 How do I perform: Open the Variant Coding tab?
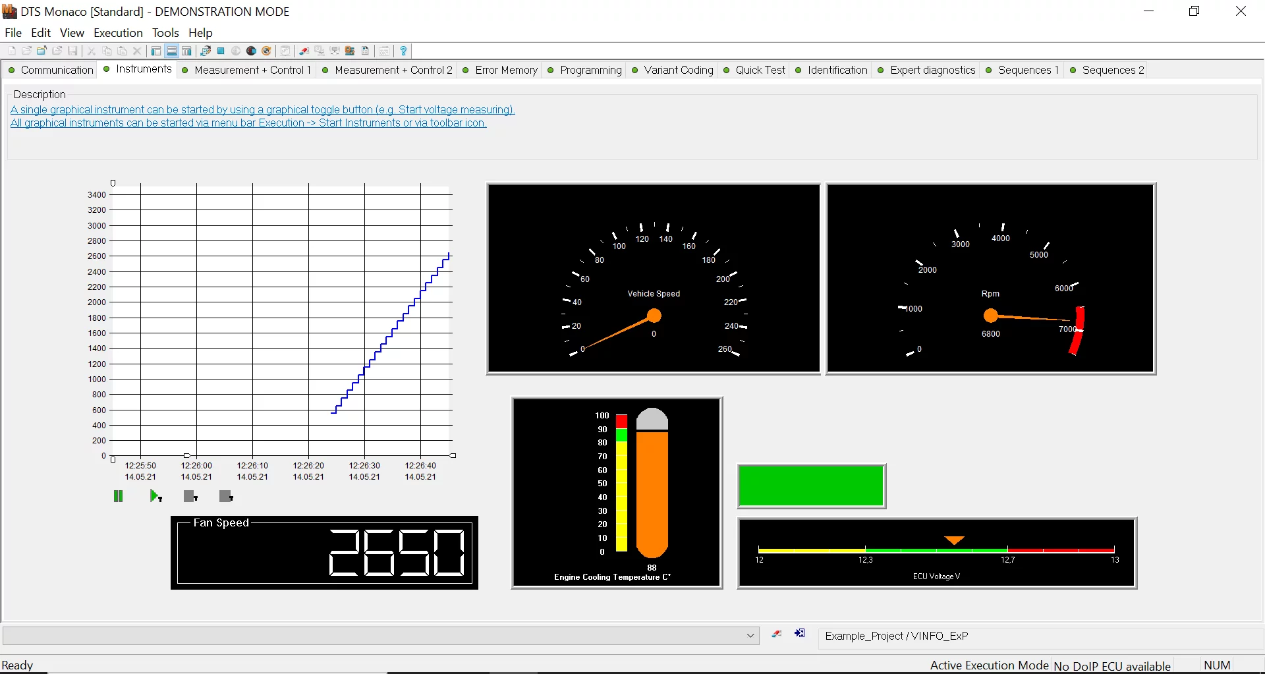(678, 70)
